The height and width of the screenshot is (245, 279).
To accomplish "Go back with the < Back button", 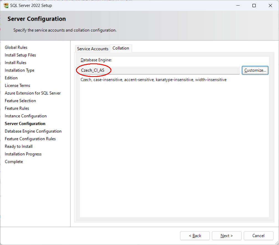I will click(195, 236).
